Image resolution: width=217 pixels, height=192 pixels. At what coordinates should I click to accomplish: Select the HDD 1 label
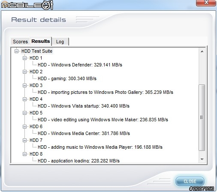pos(36,58)
